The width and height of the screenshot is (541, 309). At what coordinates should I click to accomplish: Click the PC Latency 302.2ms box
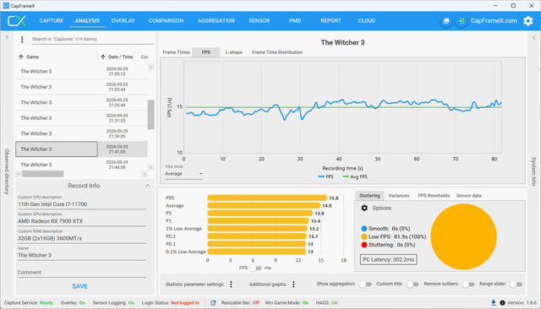[x=389, y=260]
